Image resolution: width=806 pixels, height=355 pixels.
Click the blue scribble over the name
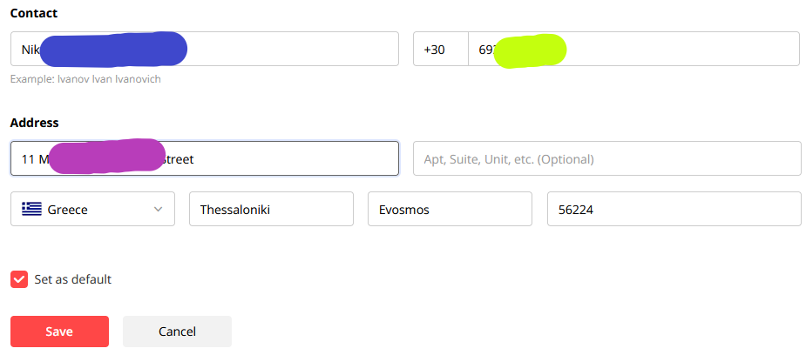(113, 50)
